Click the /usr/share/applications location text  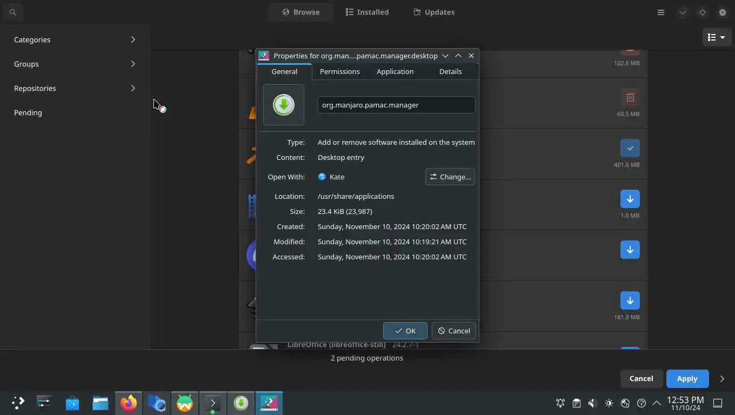tap(356, 196)
